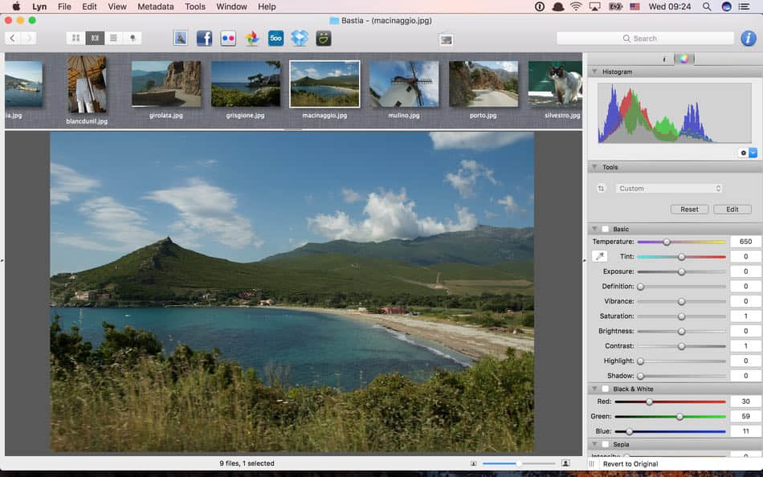Open the blue info button
The image size is (763, 477).
(748, 38)
